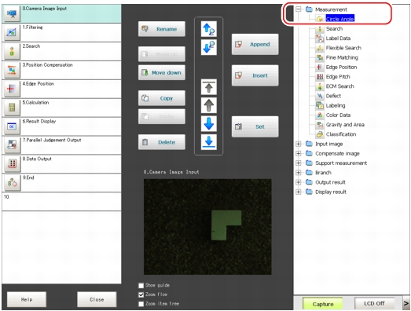Expand the Branch folder
This screenshot has width=411, height=311.
(x=299, y=173)
